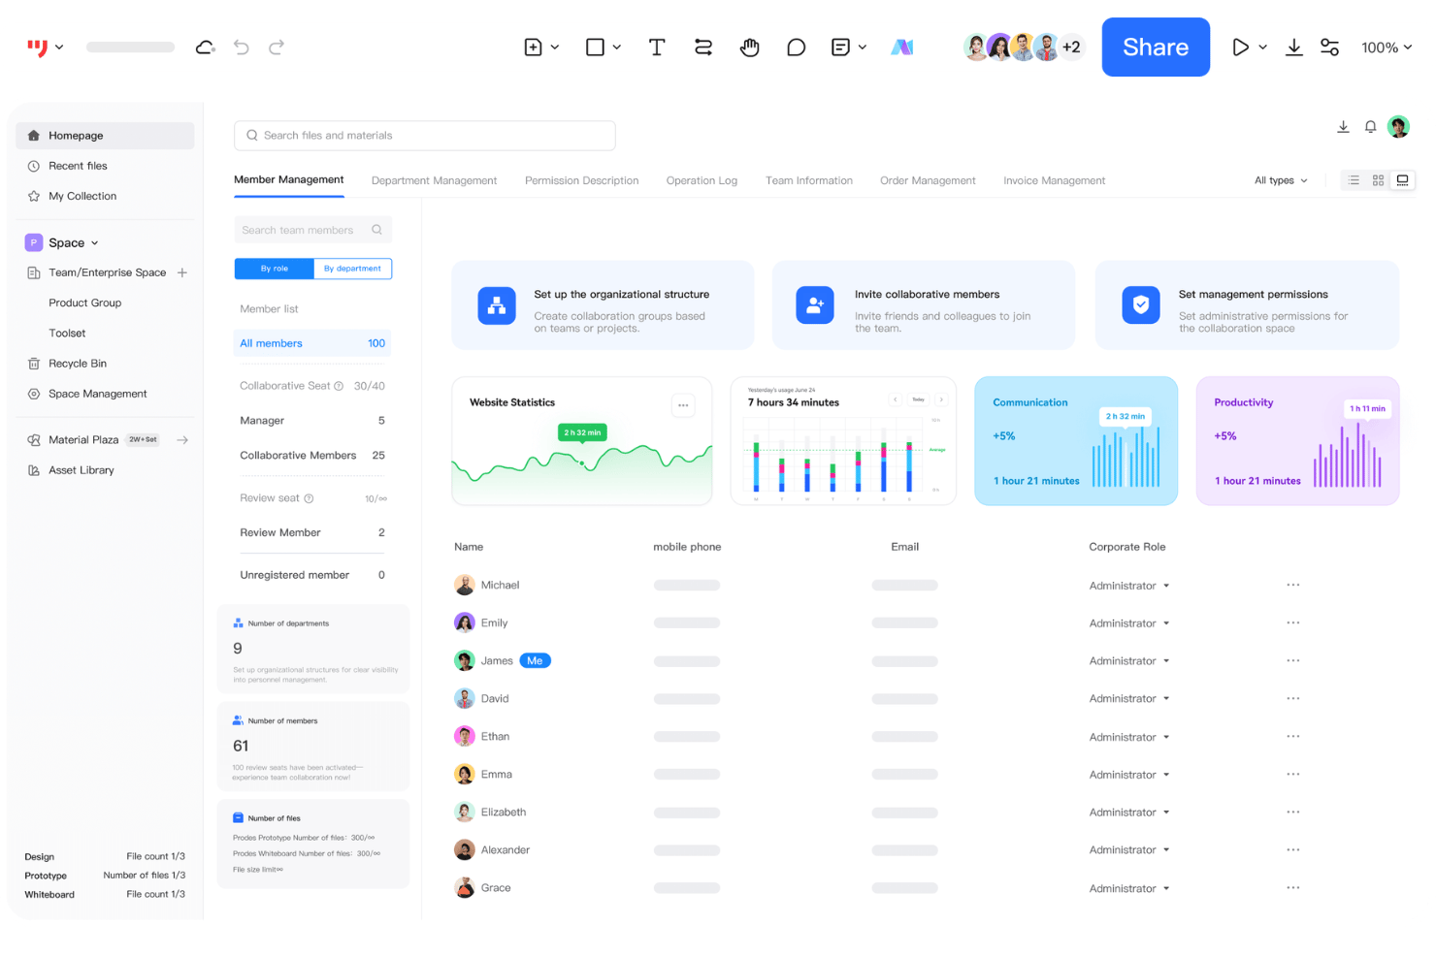Open the Team Information tab
1436x957 pixels.
point(809,180)
